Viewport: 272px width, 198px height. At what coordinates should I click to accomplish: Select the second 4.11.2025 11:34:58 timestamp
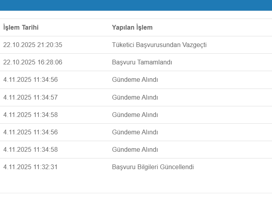pyautogui.click(x=30, y=149)
